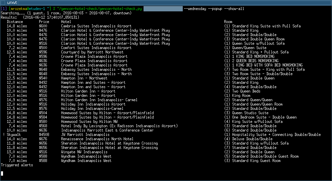332x181 pixels.
Task: Click the Price column header
Action: click(x=44, y=22)
